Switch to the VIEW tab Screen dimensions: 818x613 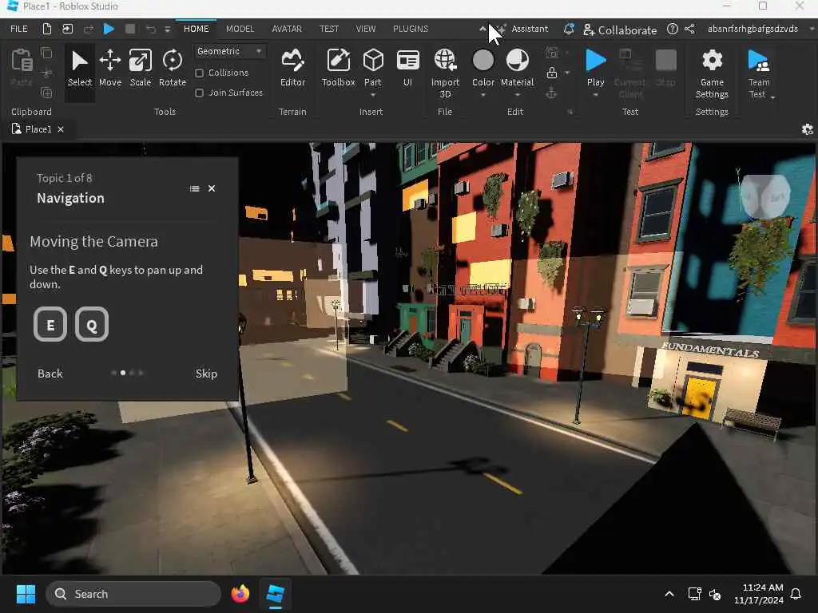(366, 29)
